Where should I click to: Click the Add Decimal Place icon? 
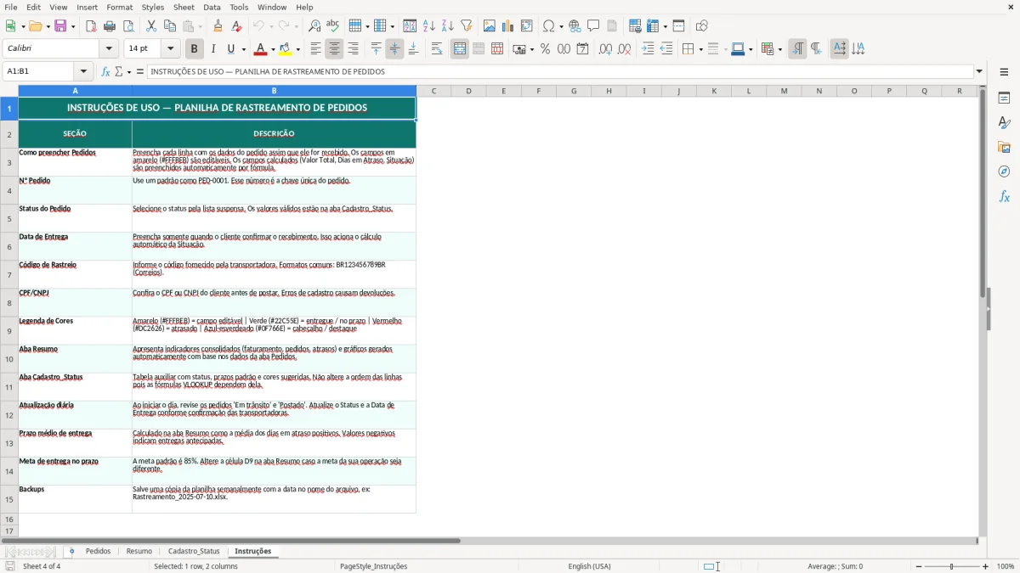(606, 49)
